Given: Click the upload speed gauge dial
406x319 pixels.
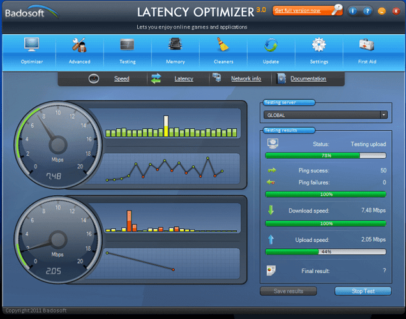Looking at the screenshot, I should click(x=58, y=240).
